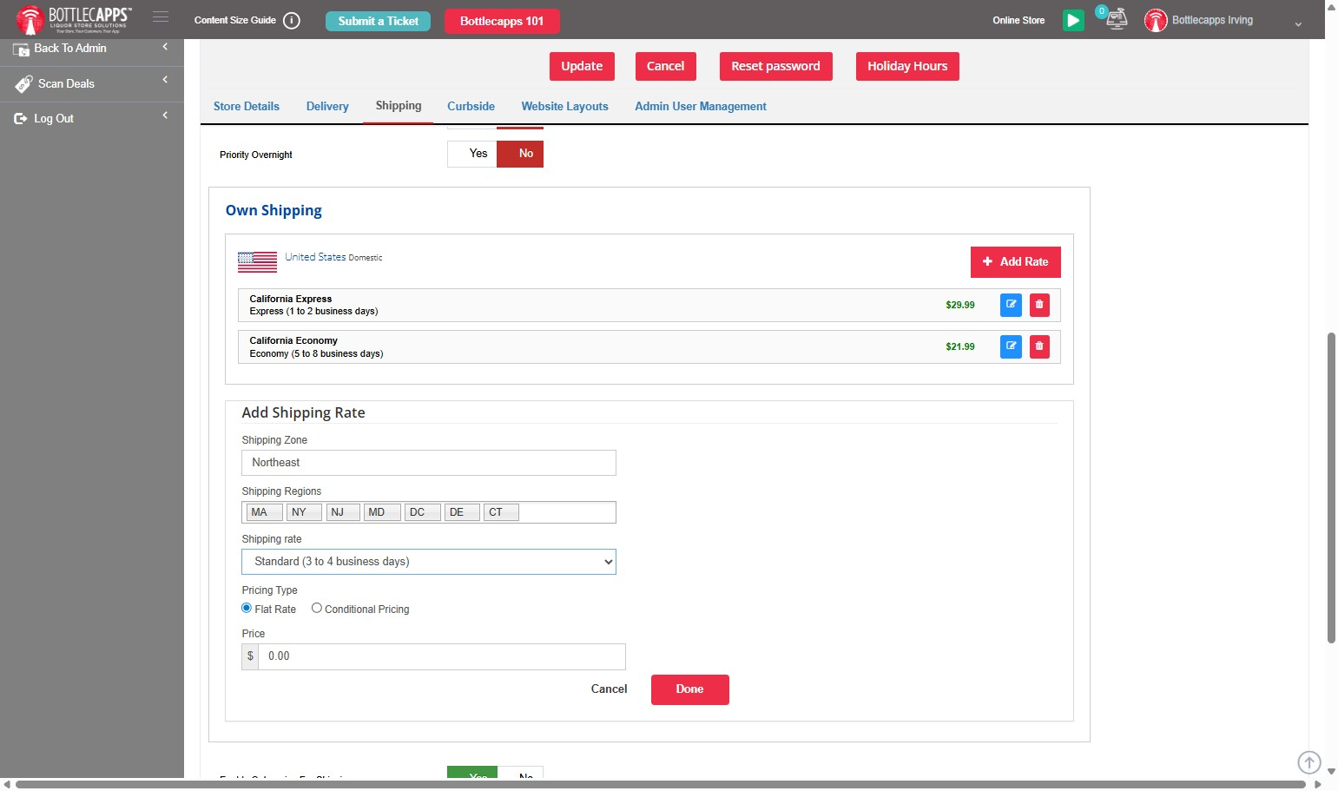Screen dimensions: 1338x791
Task: Expand Log Out chevron
Action: [x=165, y=115]
